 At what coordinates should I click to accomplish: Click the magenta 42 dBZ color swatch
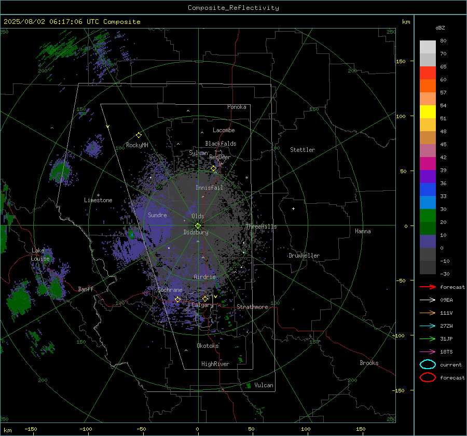[x=428, y=164]
